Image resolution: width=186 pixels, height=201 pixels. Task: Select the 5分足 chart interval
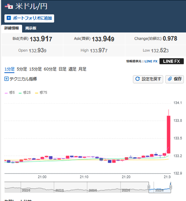pos(22,69)
